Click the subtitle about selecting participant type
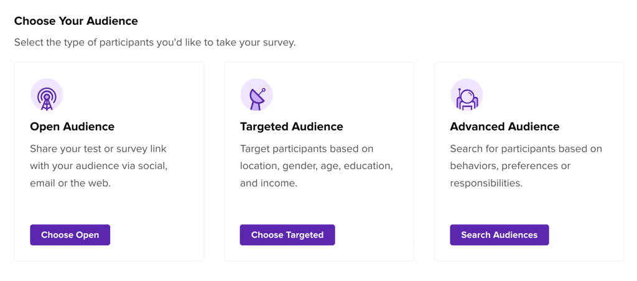637x281 pixels. tap(155, 43)
